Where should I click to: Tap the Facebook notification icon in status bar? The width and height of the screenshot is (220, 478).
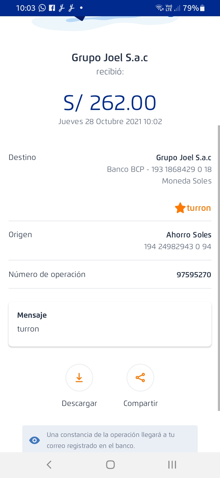[52, 8]
